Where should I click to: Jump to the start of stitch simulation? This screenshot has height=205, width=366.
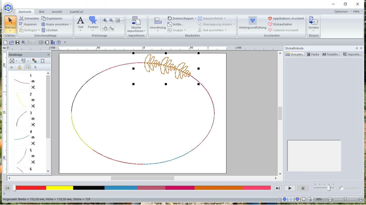tap(8, 188)
